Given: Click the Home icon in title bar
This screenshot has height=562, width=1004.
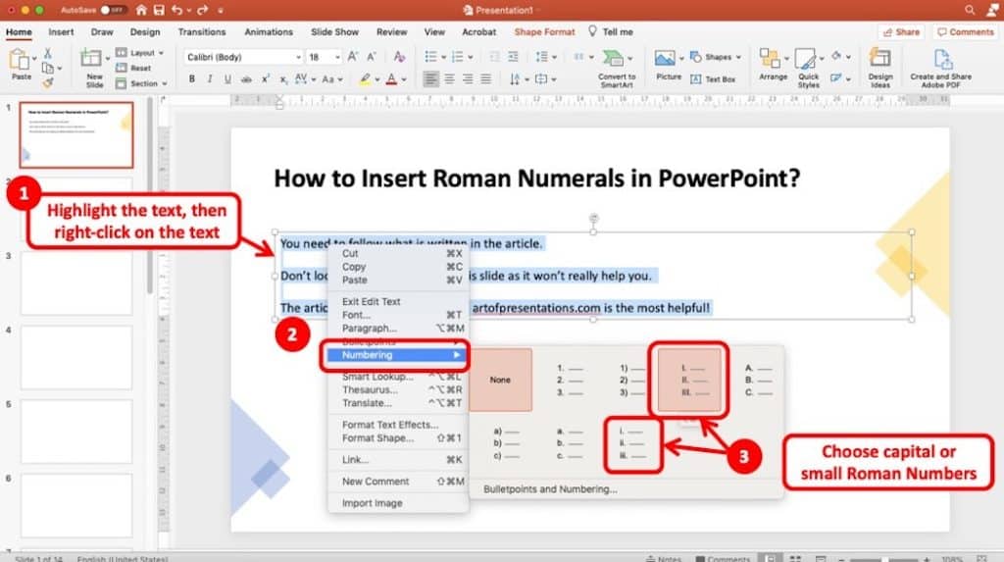Looking at the screenshot, I should [x=141, y=10].
